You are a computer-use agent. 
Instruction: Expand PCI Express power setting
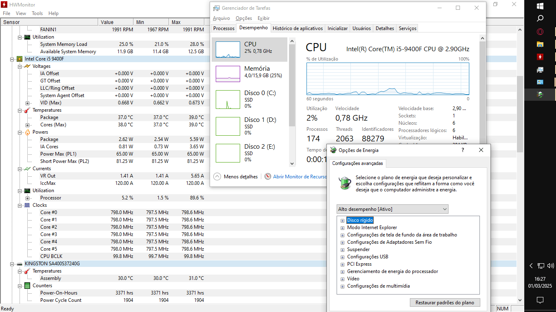tap(343, 264)
